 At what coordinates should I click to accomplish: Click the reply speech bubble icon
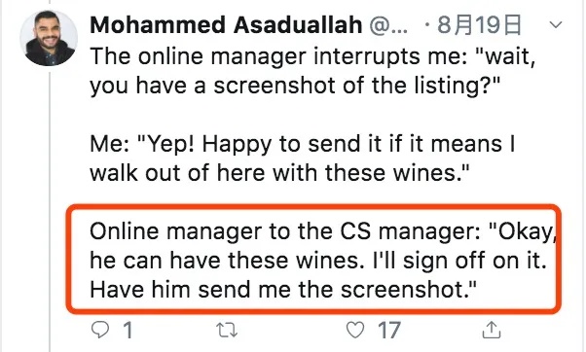100,330
